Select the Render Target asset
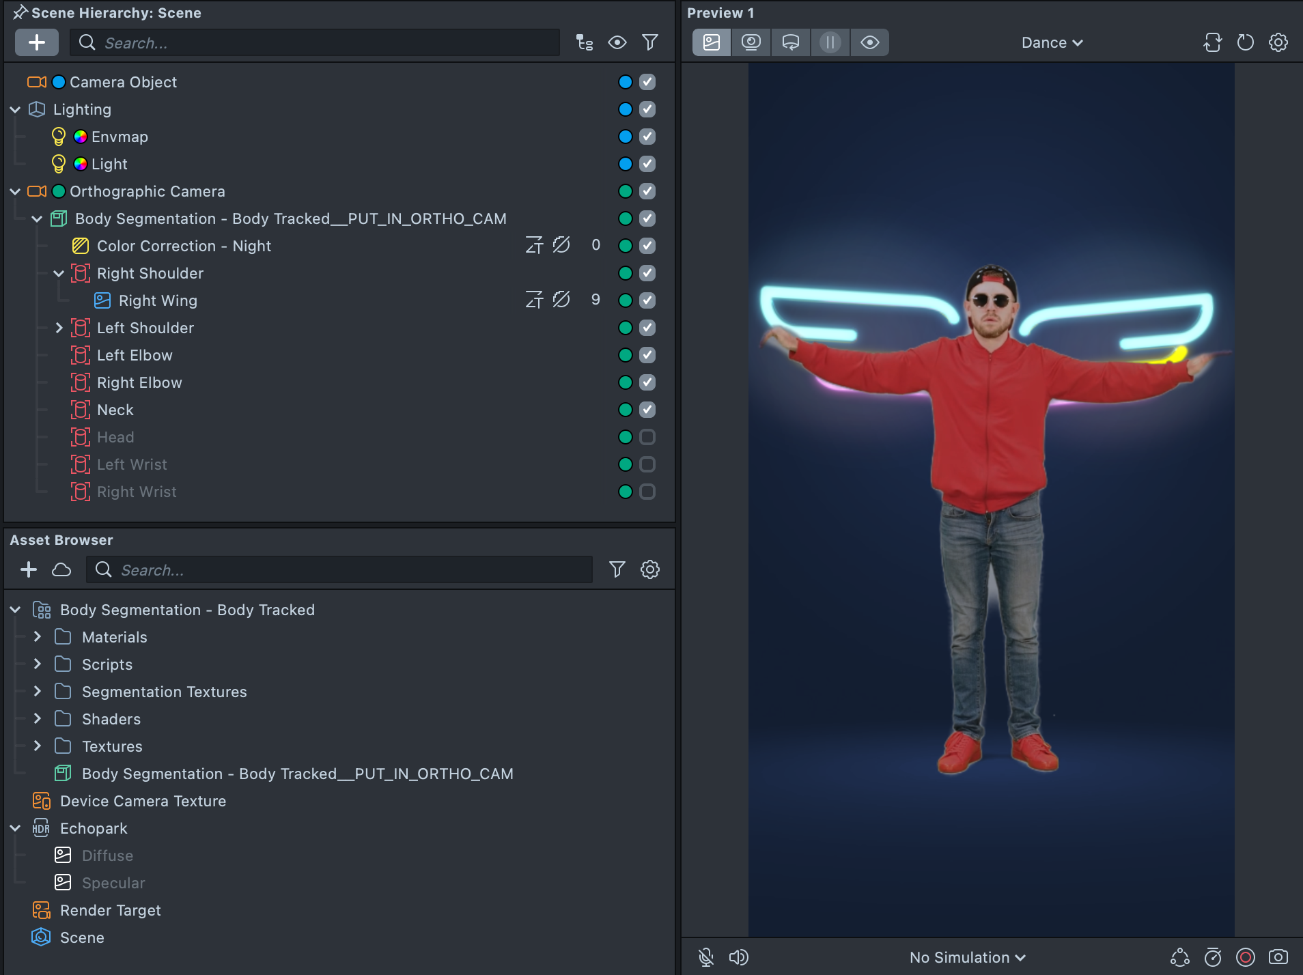Viewport: 1303px width, 975px height. 110,910
